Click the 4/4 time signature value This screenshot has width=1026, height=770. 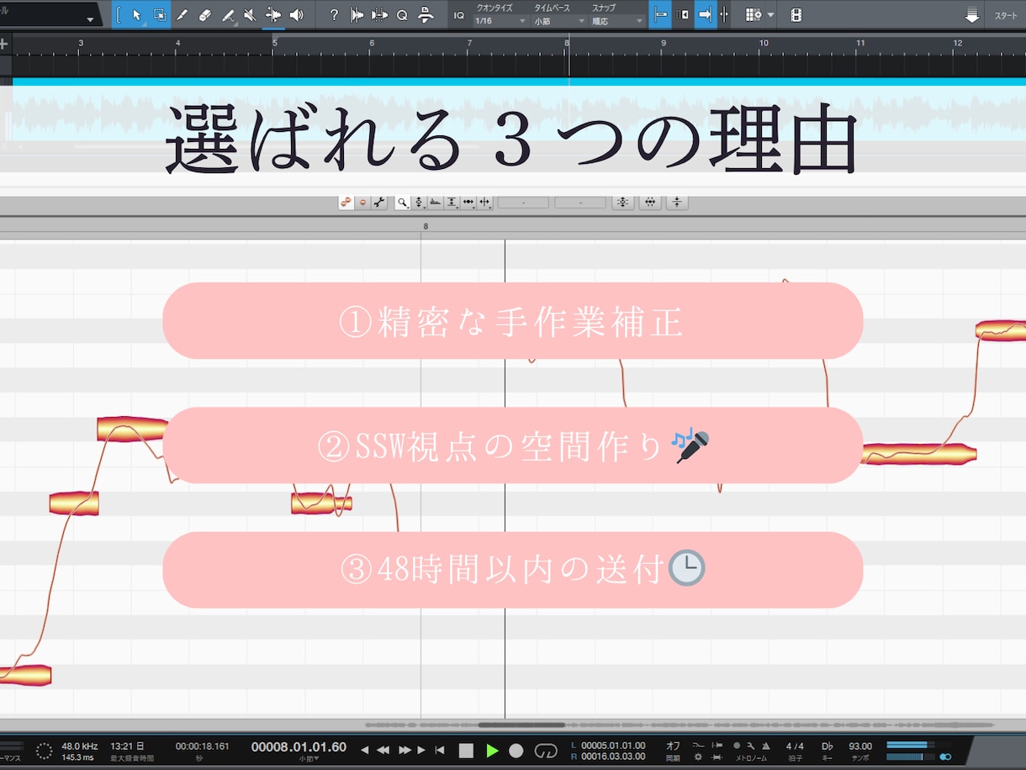(795, 746)
